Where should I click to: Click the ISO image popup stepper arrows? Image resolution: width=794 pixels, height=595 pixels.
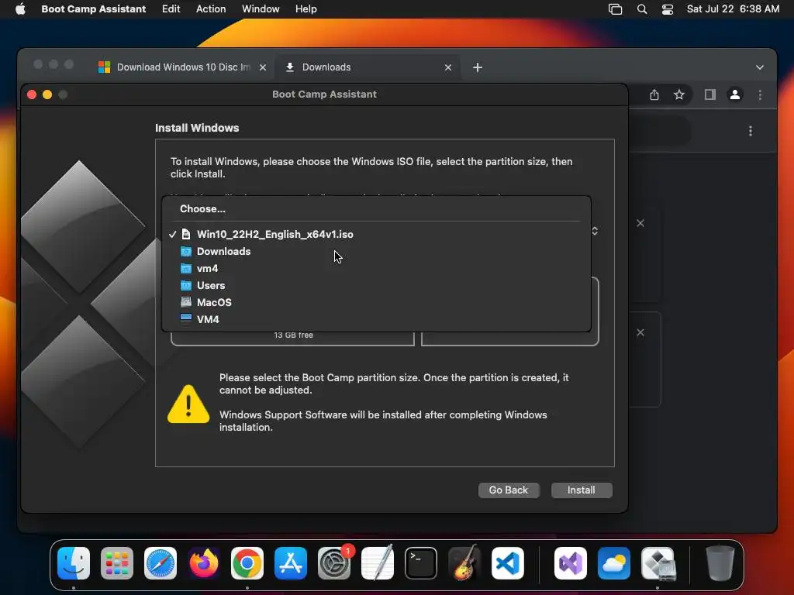click(595, 231)
